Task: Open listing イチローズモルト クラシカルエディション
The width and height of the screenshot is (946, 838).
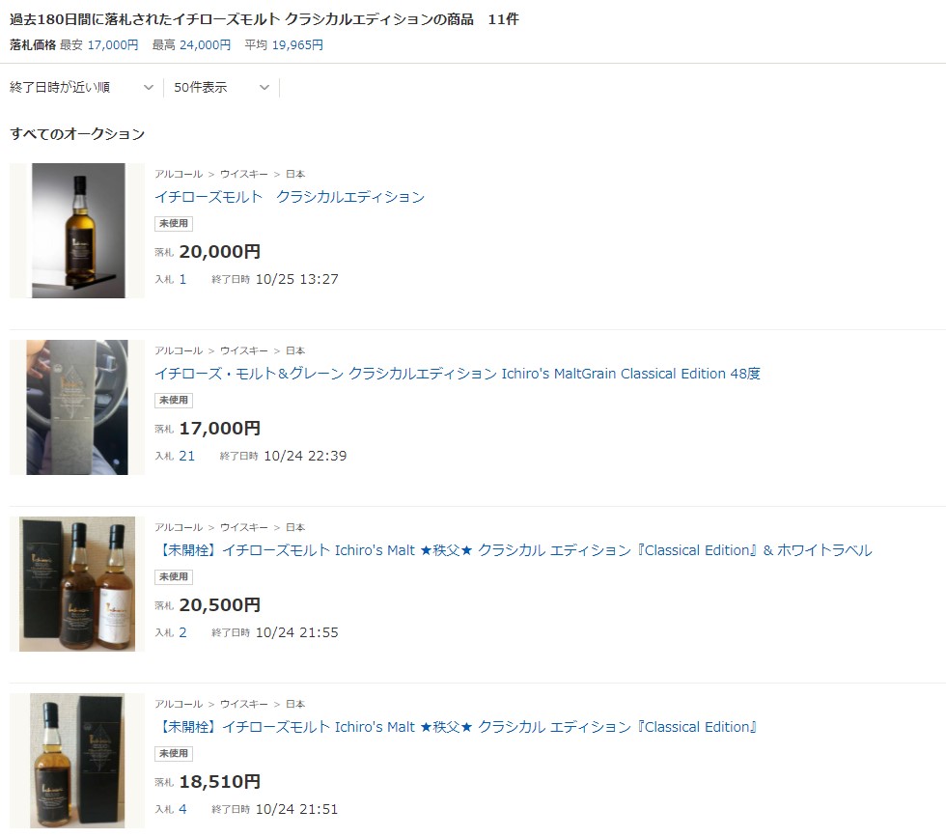Action: [290, 197]
